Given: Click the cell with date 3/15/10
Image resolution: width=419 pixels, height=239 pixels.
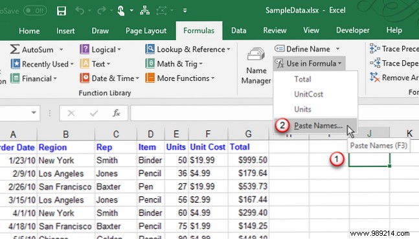Looking at the screenshot, I should pyautogui.click(x=18, y=199).
